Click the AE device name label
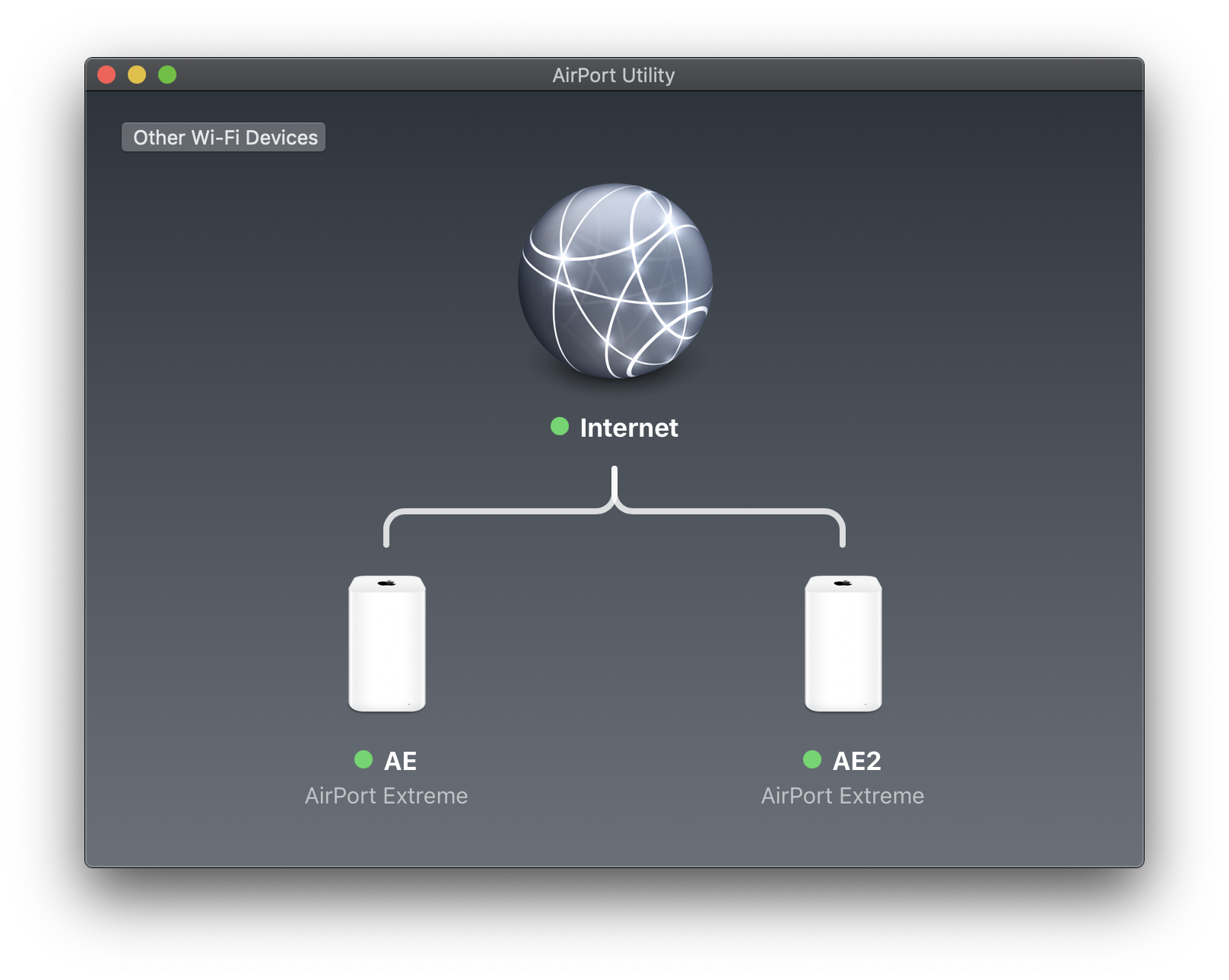 400,761
